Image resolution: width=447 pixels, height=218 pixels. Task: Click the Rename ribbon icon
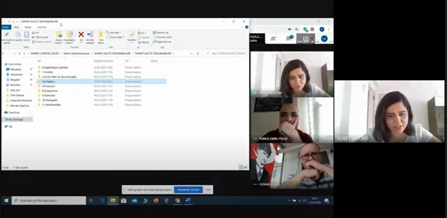coord(90,36)
